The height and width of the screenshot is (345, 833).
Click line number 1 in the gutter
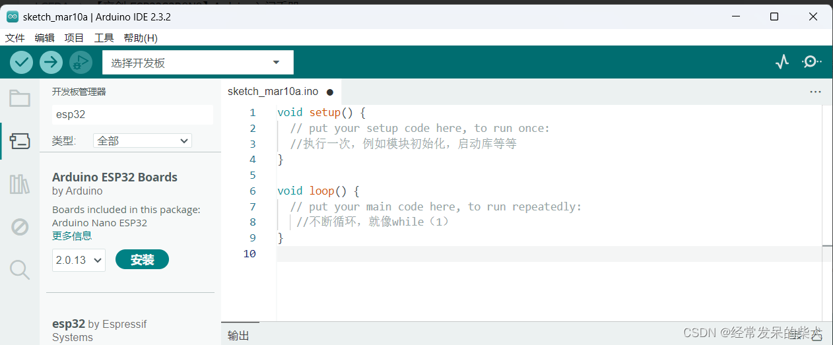point(252,112)
